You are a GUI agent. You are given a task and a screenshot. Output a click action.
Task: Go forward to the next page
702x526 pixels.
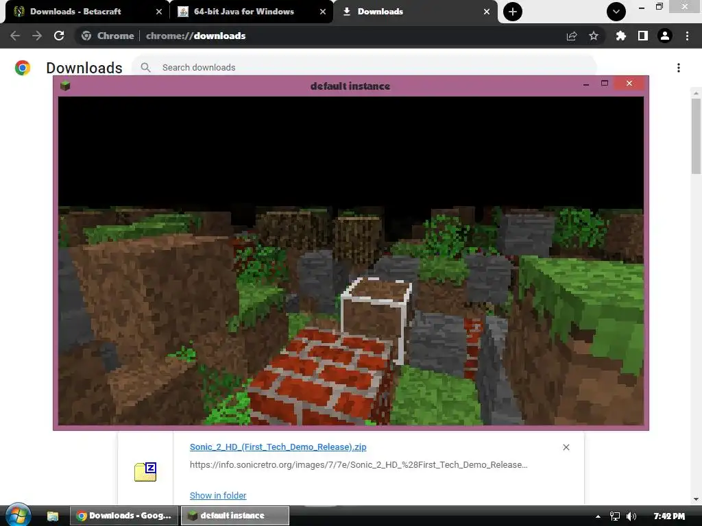(x=37, y=36)
